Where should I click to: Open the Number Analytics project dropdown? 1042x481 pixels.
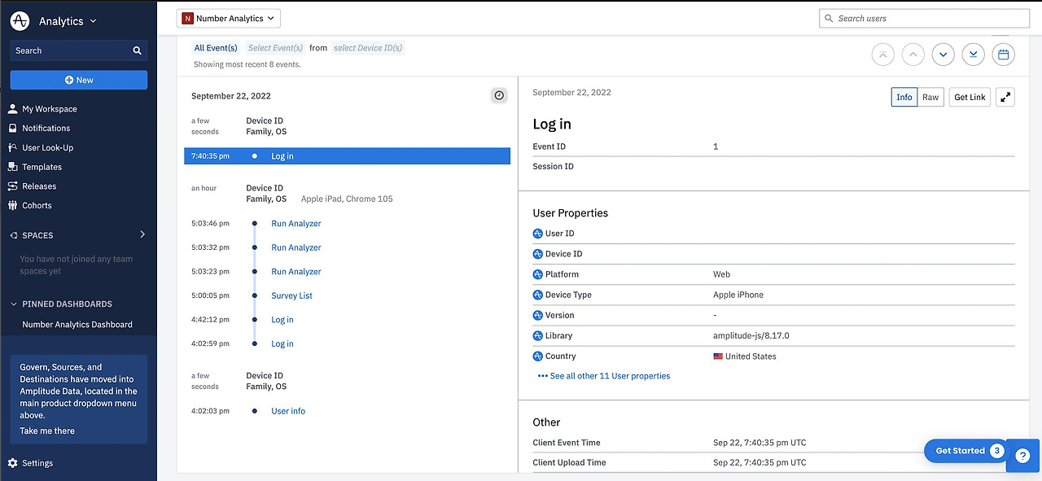[229, 18]
